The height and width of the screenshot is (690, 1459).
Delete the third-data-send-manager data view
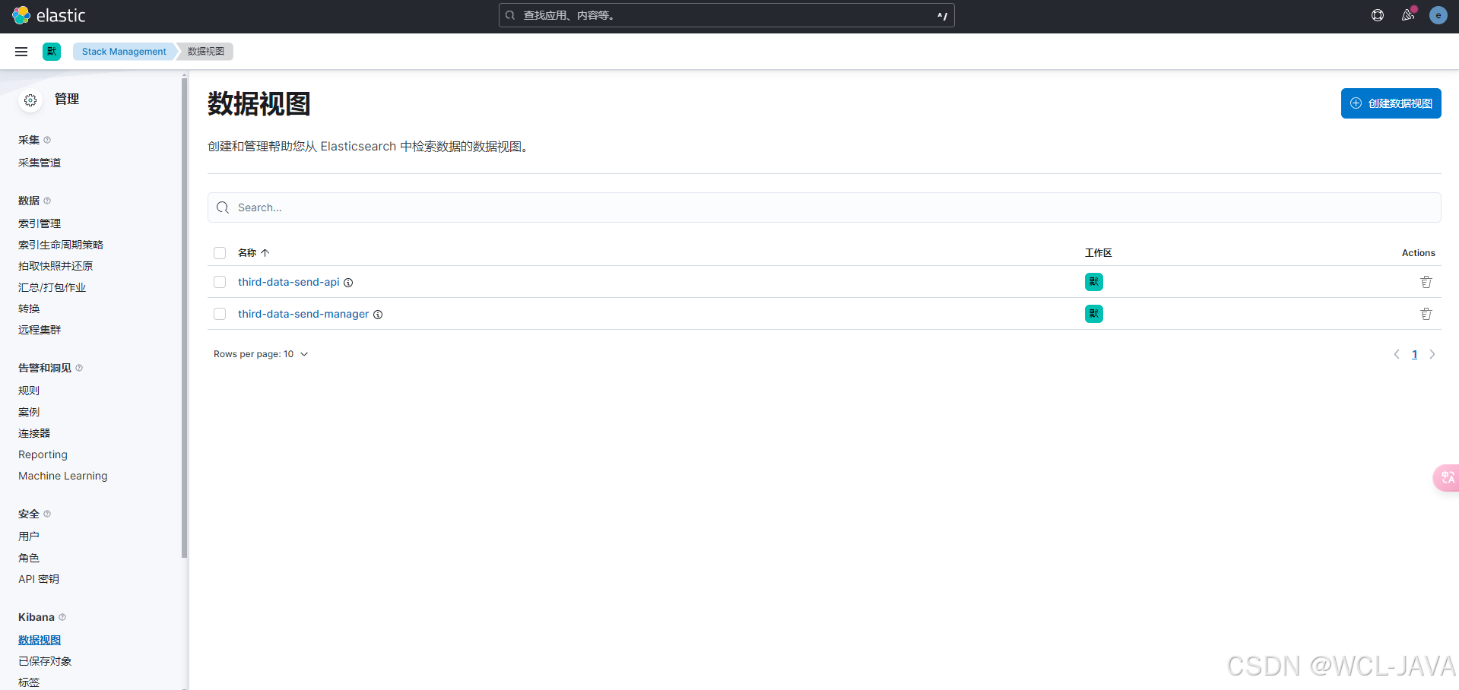pos(1426,314)
